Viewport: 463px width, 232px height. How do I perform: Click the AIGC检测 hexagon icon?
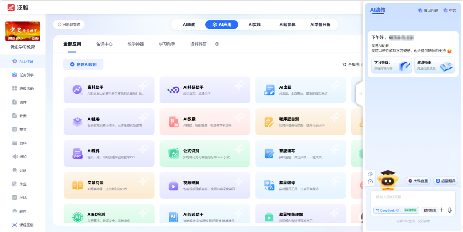click(x=77, y=217)
